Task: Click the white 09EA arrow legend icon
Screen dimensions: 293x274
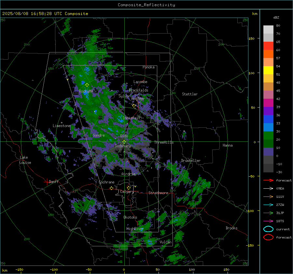Action: (268, 189)
